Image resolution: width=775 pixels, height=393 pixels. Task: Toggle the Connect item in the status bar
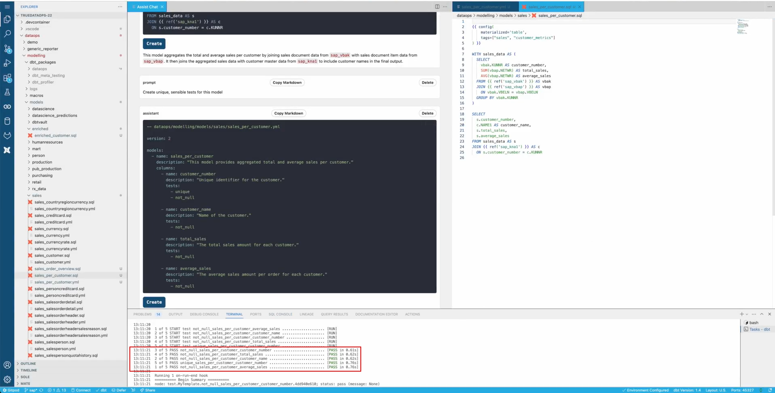pyautogui.click(x=81, y=390)
